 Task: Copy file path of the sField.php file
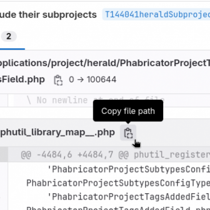58,80
